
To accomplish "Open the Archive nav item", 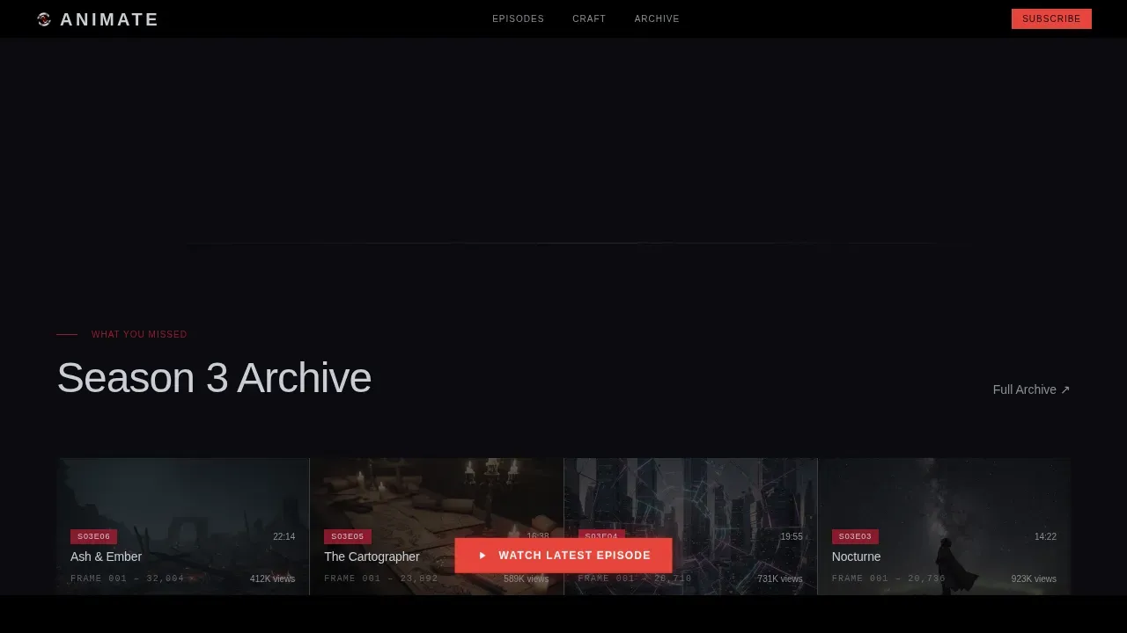I will (657, 18).
